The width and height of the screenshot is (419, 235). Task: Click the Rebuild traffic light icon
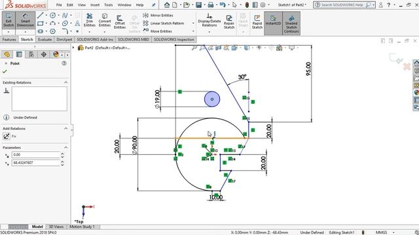tap(247, 5)
